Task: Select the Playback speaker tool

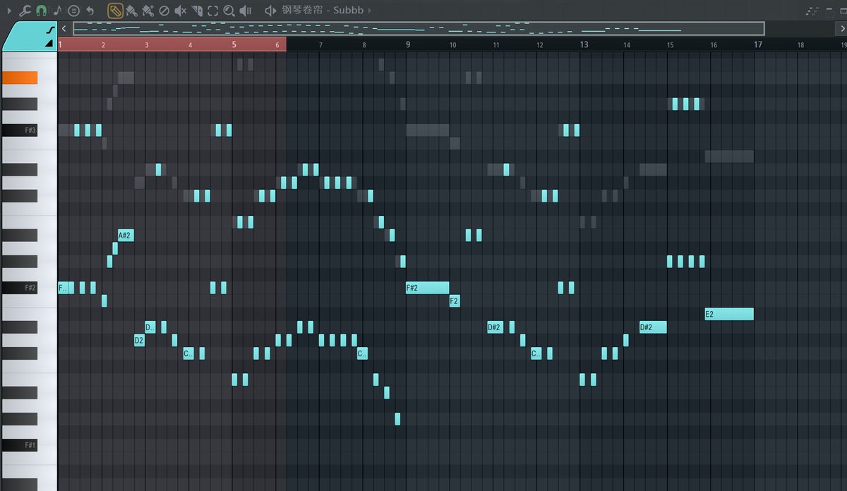Action: coord(246,11)
